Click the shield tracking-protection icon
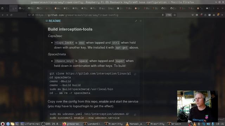This screenshot has height=126, width=225. point(29,15)
